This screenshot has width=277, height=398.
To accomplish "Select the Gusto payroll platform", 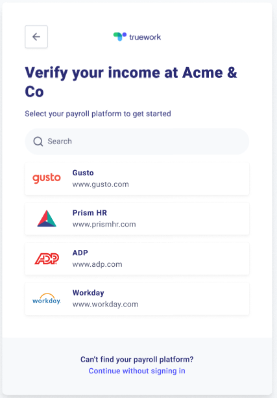I will click(x=137, y=179).
